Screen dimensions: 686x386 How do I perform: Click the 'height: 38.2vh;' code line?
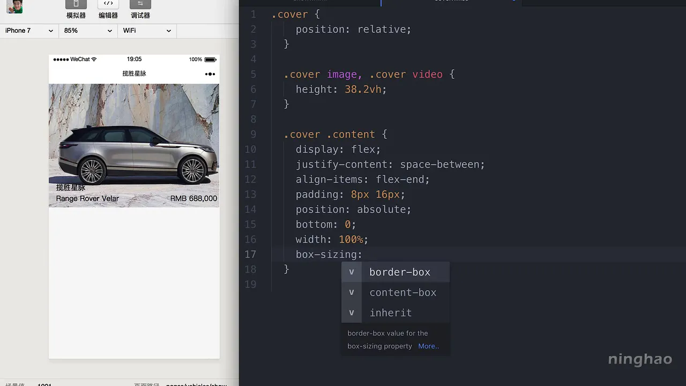pyautogui.click(x=341, y=89)
